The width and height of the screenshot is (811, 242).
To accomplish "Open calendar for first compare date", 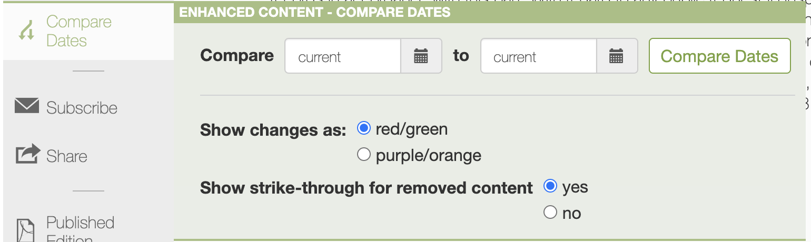I will click(x=421, y=56).
